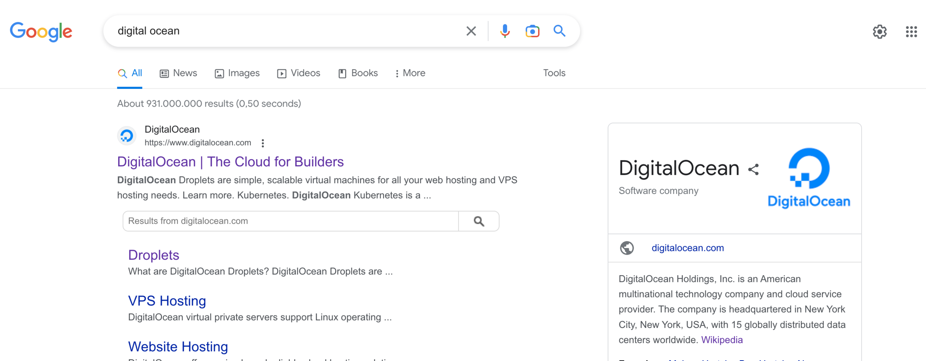This screenshot has height=361, width=926.
Task: Expand the More search filters menu
Action: 410,73
